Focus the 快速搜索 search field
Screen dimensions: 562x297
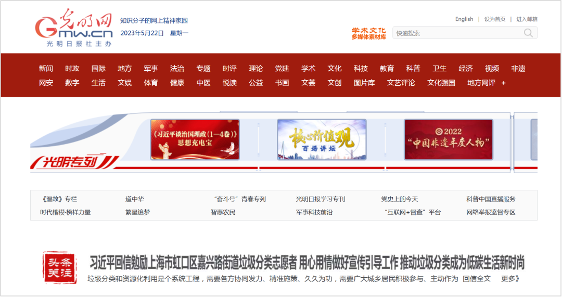point(465,33)
